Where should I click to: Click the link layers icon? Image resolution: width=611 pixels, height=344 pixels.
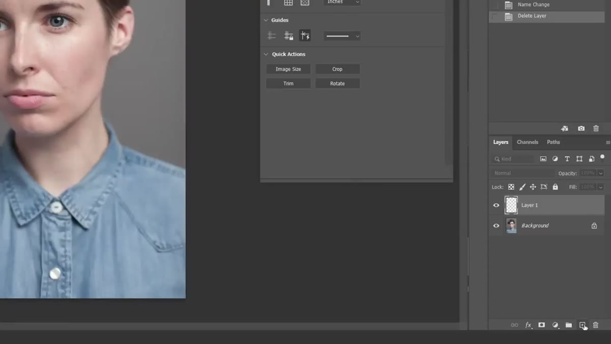[x=514, y=325]
